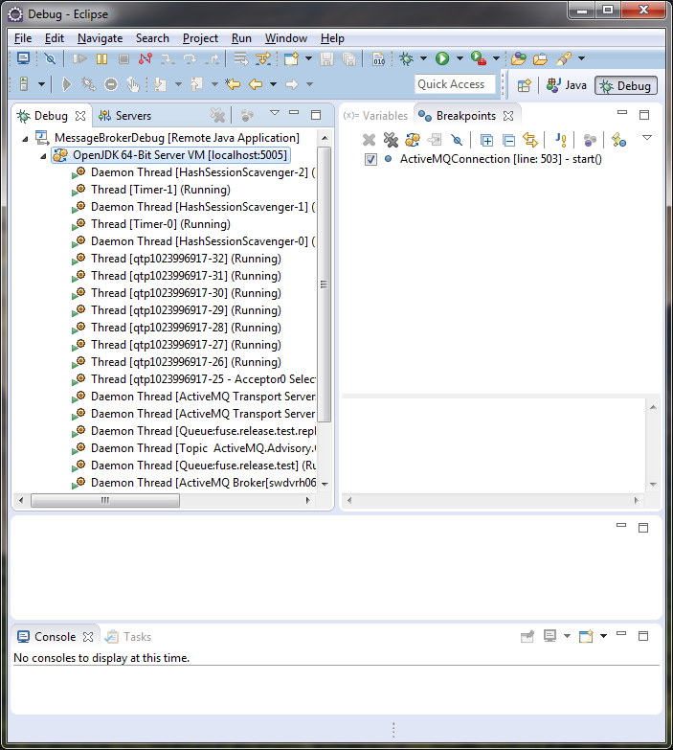Close the Breakpoints view tab

(508, 116)
